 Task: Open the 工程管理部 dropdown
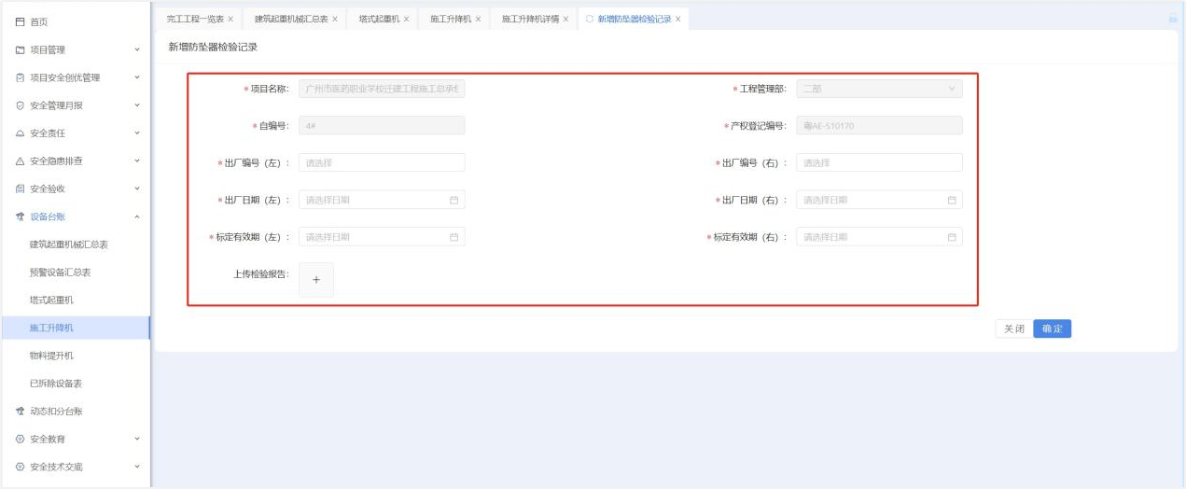[x=878, y=89]
